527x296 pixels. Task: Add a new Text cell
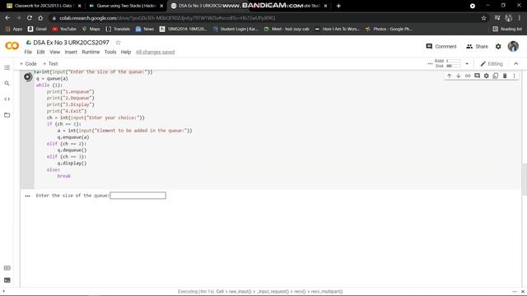coord(50,64)
